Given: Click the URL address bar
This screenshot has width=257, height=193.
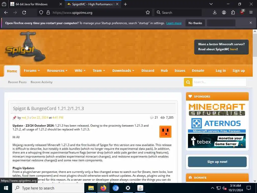Looking at the screenshot, I should click(98, 13).
